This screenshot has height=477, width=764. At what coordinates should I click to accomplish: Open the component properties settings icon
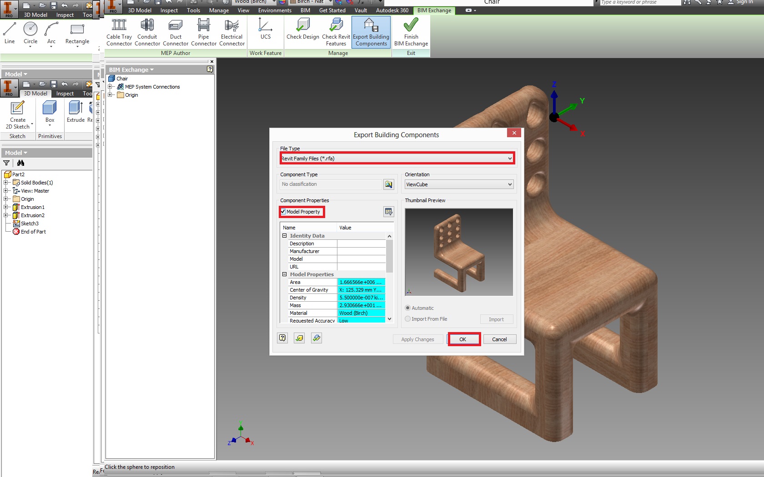coord(389,212)
